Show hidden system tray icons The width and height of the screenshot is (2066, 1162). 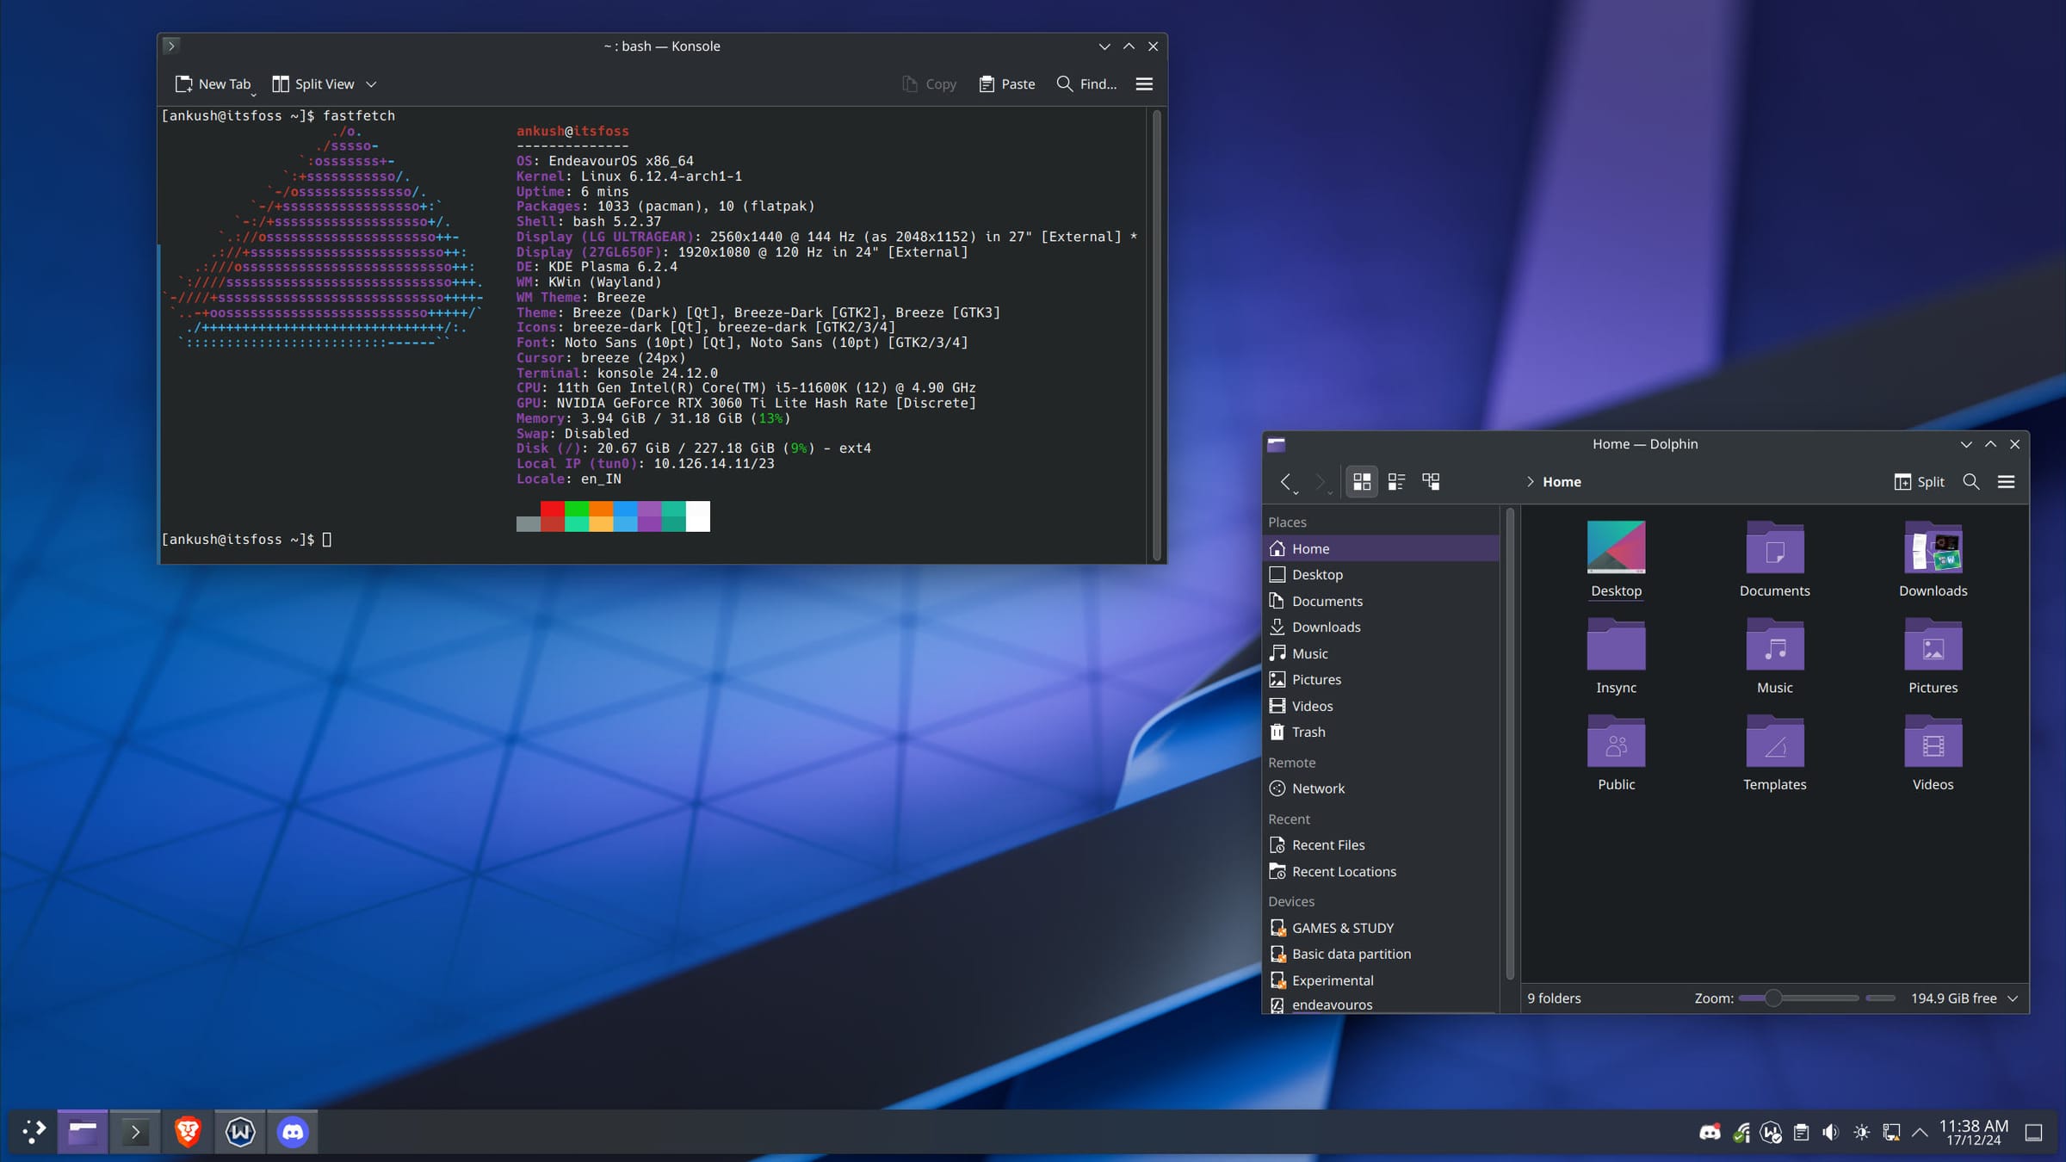[1920, 1132]
